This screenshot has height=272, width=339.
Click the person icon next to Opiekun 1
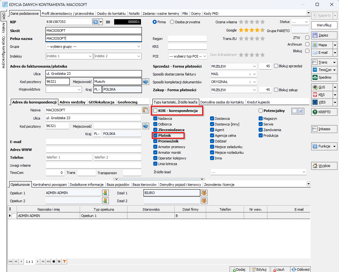click(105, 193)
